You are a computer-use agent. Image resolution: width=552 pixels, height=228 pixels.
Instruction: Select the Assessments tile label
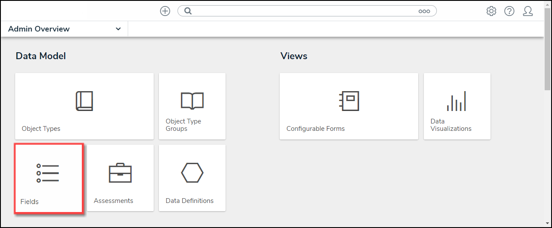[113, 201]
